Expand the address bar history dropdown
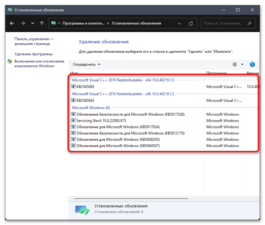The image size is (265, 225). click(x=179, y=23)
